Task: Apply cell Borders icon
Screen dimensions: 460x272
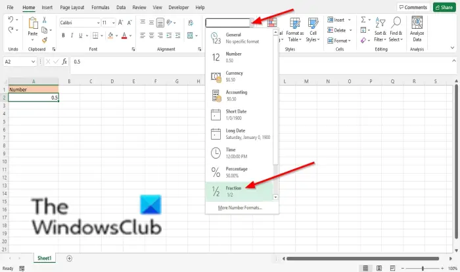Action: pos(95,35)
